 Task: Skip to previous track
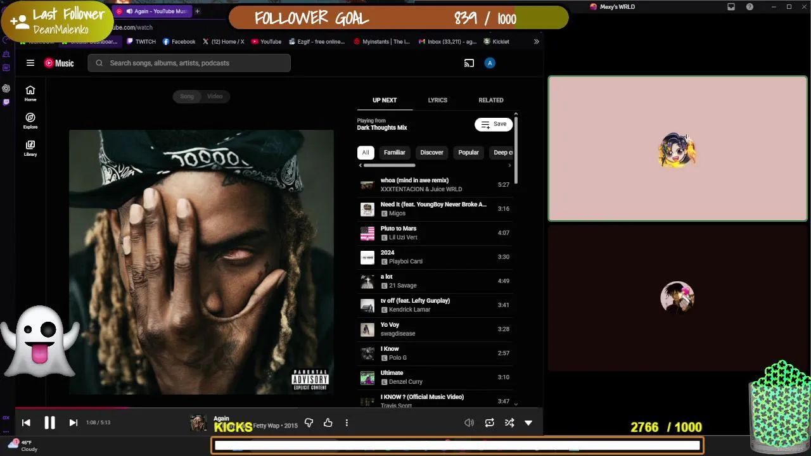26,422
